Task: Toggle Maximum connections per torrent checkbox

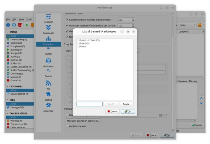Action: point(67,25)
